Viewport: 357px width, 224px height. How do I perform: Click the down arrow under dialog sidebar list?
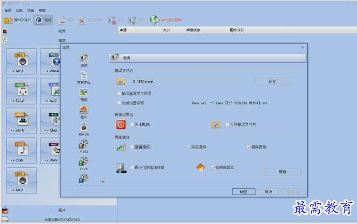point(103,182)
